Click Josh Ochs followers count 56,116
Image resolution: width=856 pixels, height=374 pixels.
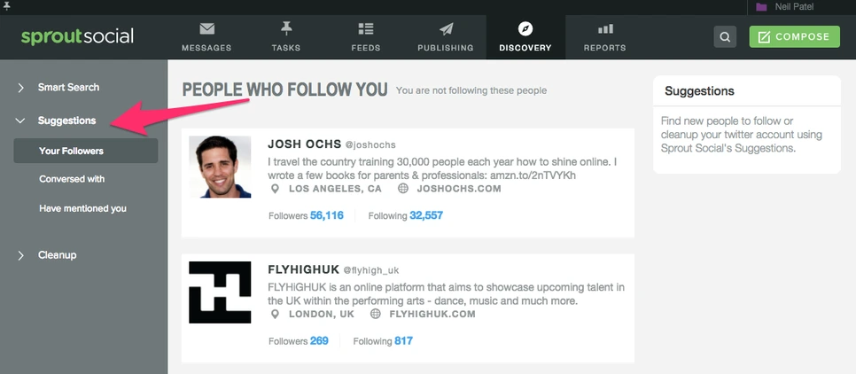(x=326, y=215)
